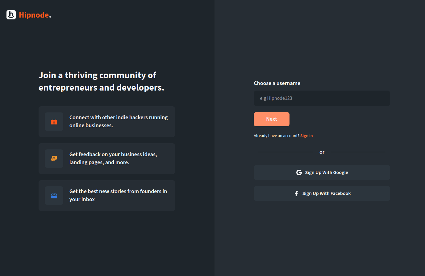Click the 'Already have an account?' text
The width and height of the screenshot is (425, 276).
(x=276, y=136)
